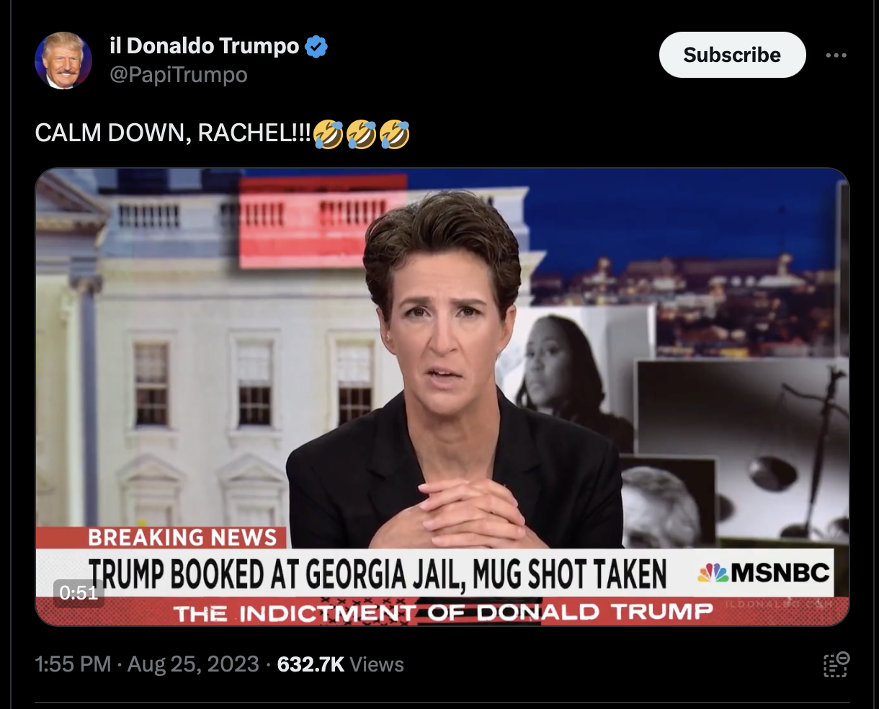Open the il Donaldo Trumpo display name link
Screen dimensions: 879x709
[204, 46]
